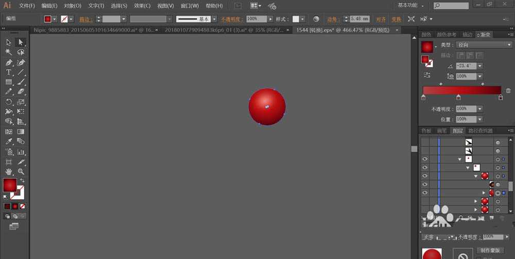The image size is (515, 259).
Task: Open the 窗口(W) menu
Action: coord(190,6)
